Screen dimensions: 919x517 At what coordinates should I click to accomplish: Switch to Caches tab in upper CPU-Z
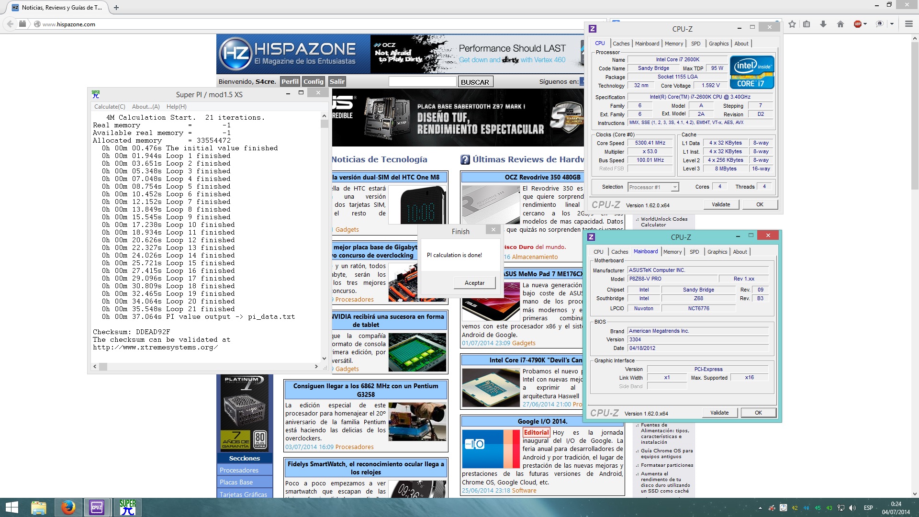pos(621,44)
